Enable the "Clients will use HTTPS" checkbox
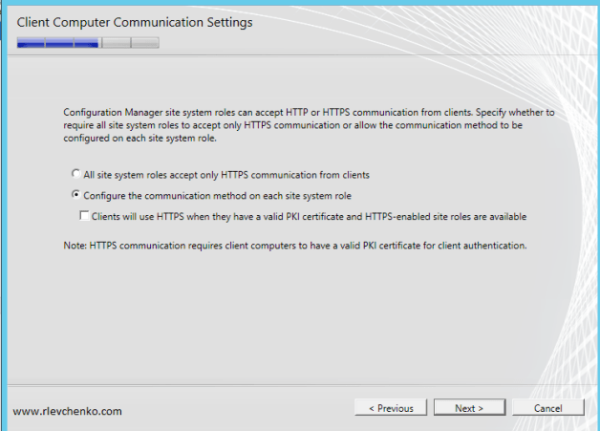Screen dimensions: 600x431 [85, 217]
